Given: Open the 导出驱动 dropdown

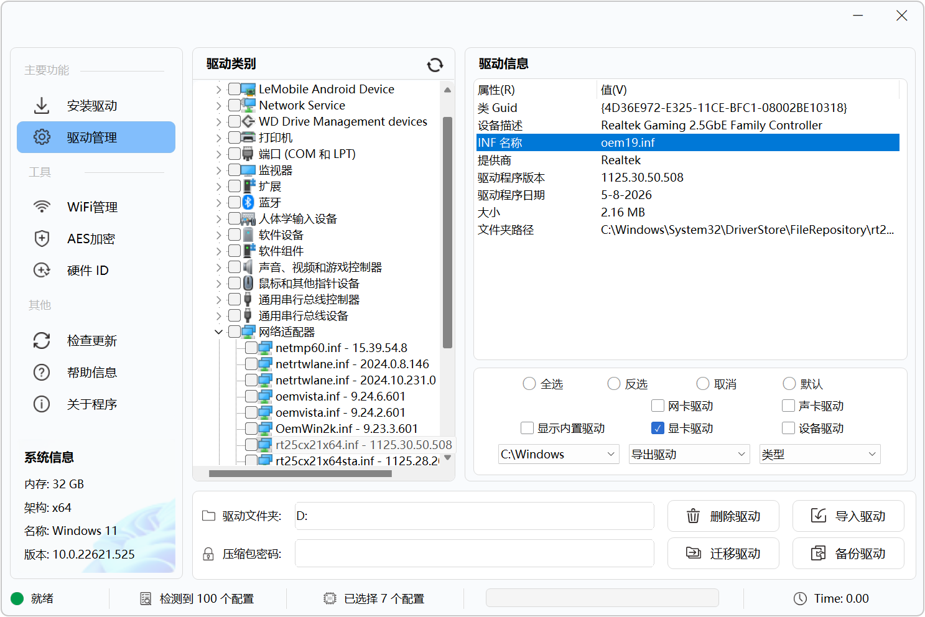Looking at the screenshot, I should coord(689,454).
